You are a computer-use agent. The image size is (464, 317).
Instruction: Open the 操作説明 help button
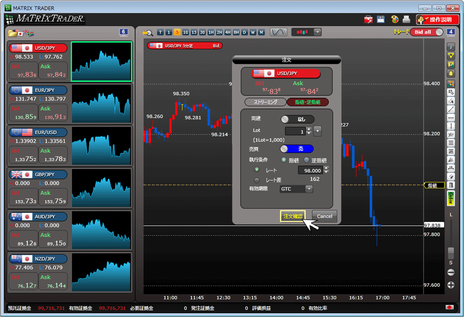coord(438,20)
